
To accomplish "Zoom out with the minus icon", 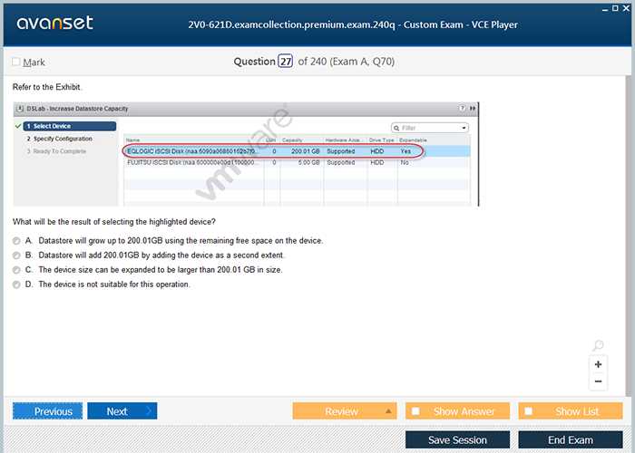I will pyautogui.click(x=598, y=381).
